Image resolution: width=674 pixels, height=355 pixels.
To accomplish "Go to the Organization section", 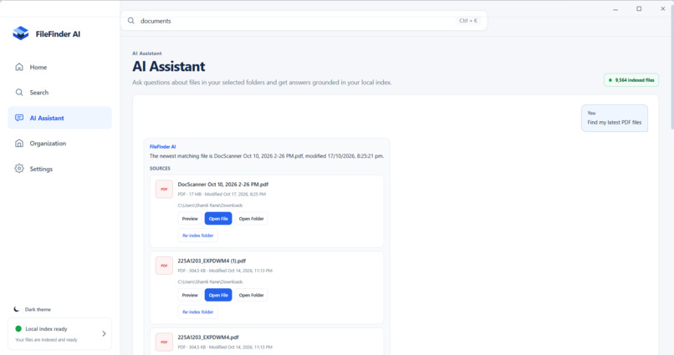I will pyautogui.click(x=59, y=144).
